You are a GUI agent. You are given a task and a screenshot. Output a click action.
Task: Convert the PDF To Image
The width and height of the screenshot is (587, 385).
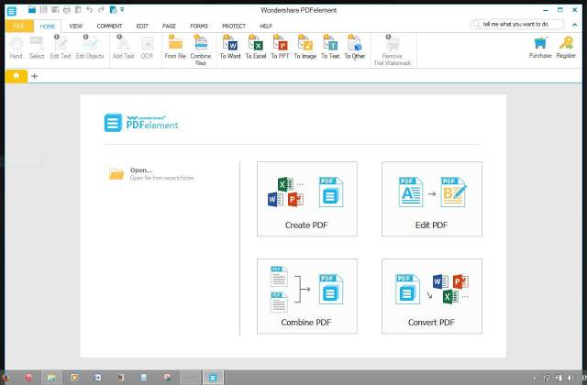305,48
